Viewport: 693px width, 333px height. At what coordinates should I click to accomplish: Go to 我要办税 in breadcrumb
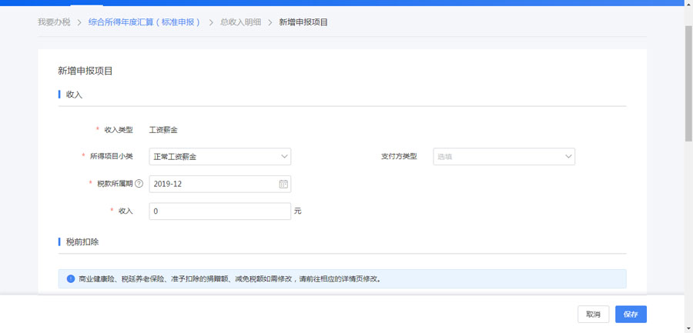[x=54, y=22]
